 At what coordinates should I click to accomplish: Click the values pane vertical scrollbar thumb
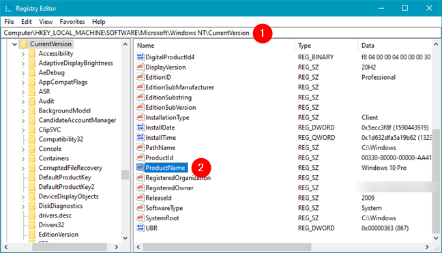436,181
